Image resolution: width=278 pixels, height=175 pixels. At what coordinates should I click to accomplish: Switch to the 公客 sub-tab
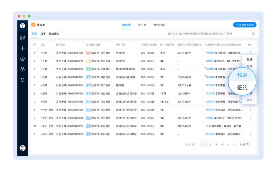43,34
